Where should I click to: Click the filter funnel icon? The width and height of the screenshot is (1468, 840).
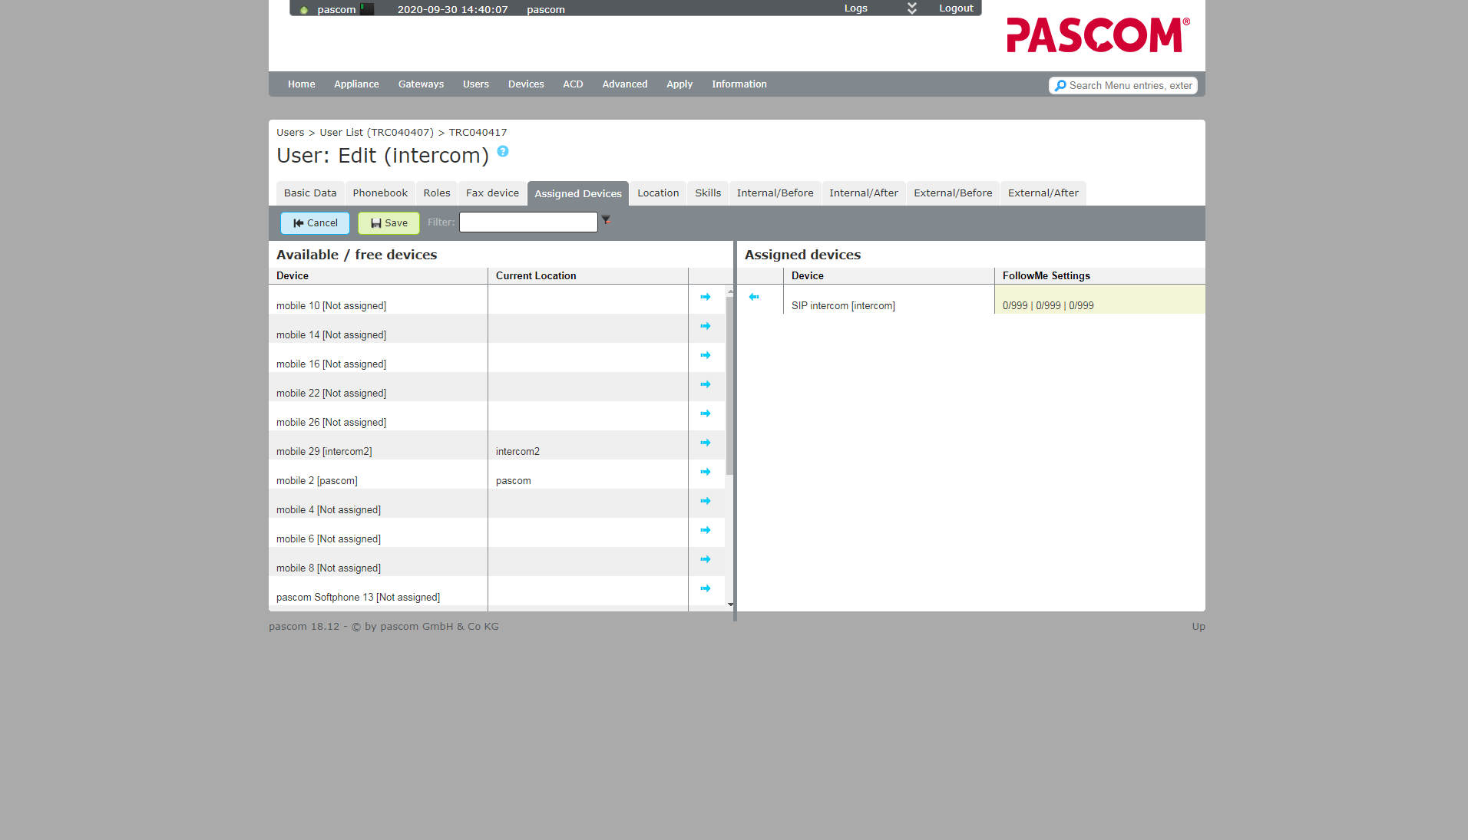coord(607,221)
